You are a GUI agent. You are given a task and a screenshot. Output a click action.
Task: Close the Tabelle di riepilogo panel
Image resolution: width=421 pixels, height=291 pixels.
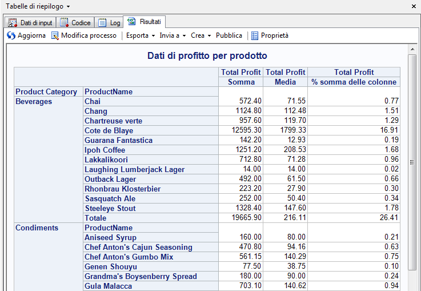point(414,6)
